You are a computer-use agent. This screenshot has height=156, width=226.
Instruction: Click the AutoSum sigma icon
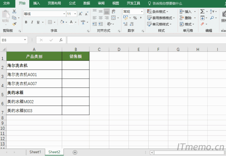point(202,11)
